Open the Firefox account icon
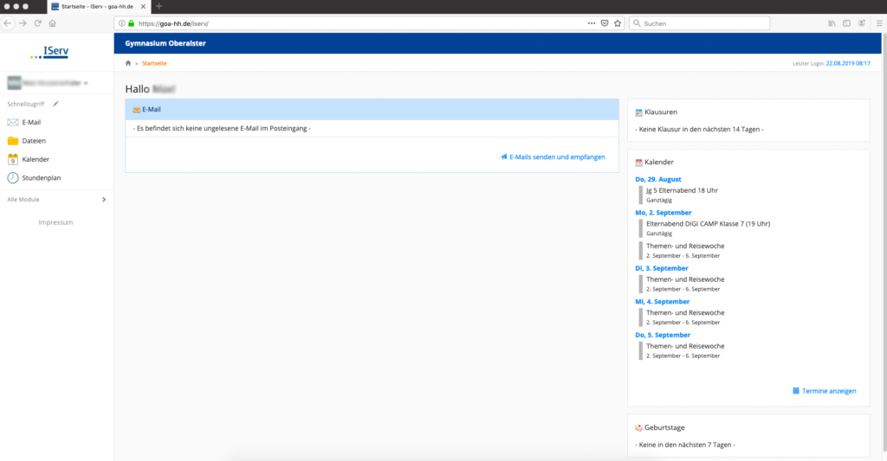Screen dimensions: 887x461 point(862,23)
